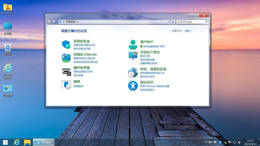Click the Back navigation arrow

[x=49, y=22]
